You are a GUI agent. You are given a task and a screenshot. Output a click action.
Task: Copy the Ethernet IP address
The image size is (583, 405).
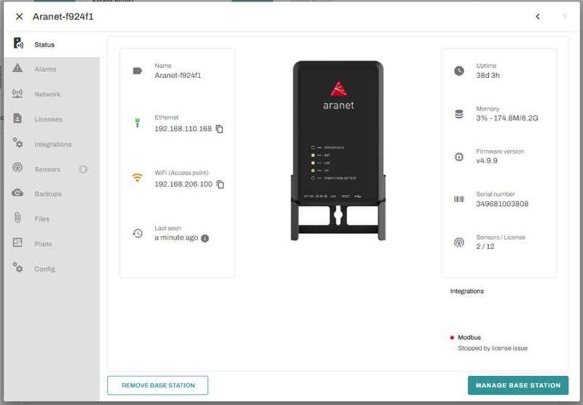[220, 129]
